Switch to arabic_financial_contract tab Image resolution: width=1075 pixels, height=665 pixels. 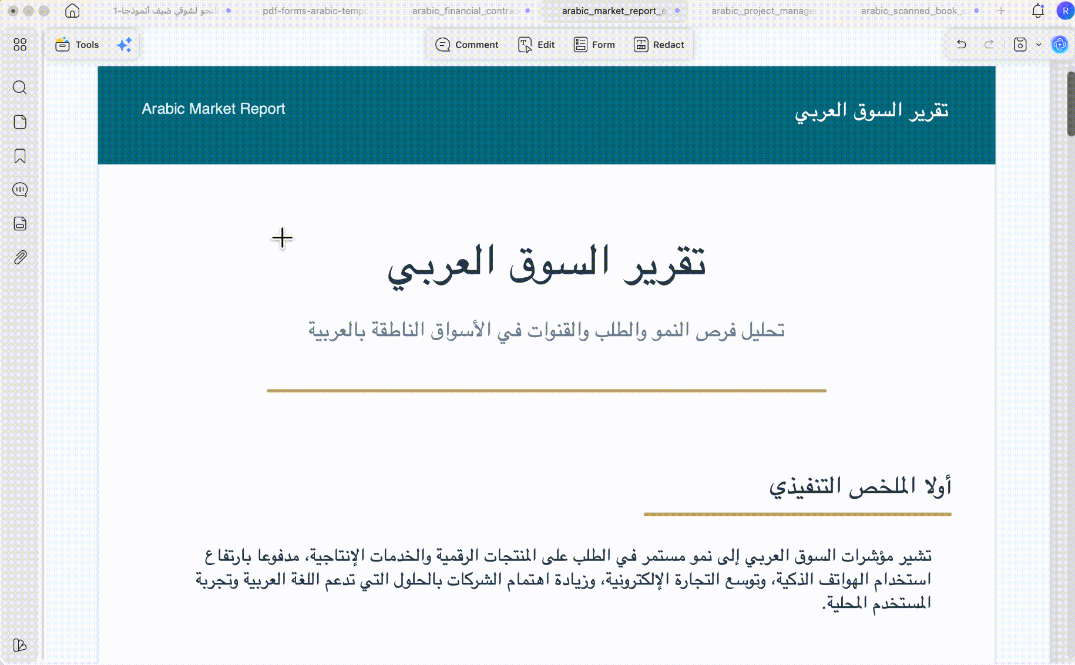click(x=465, y=11)
